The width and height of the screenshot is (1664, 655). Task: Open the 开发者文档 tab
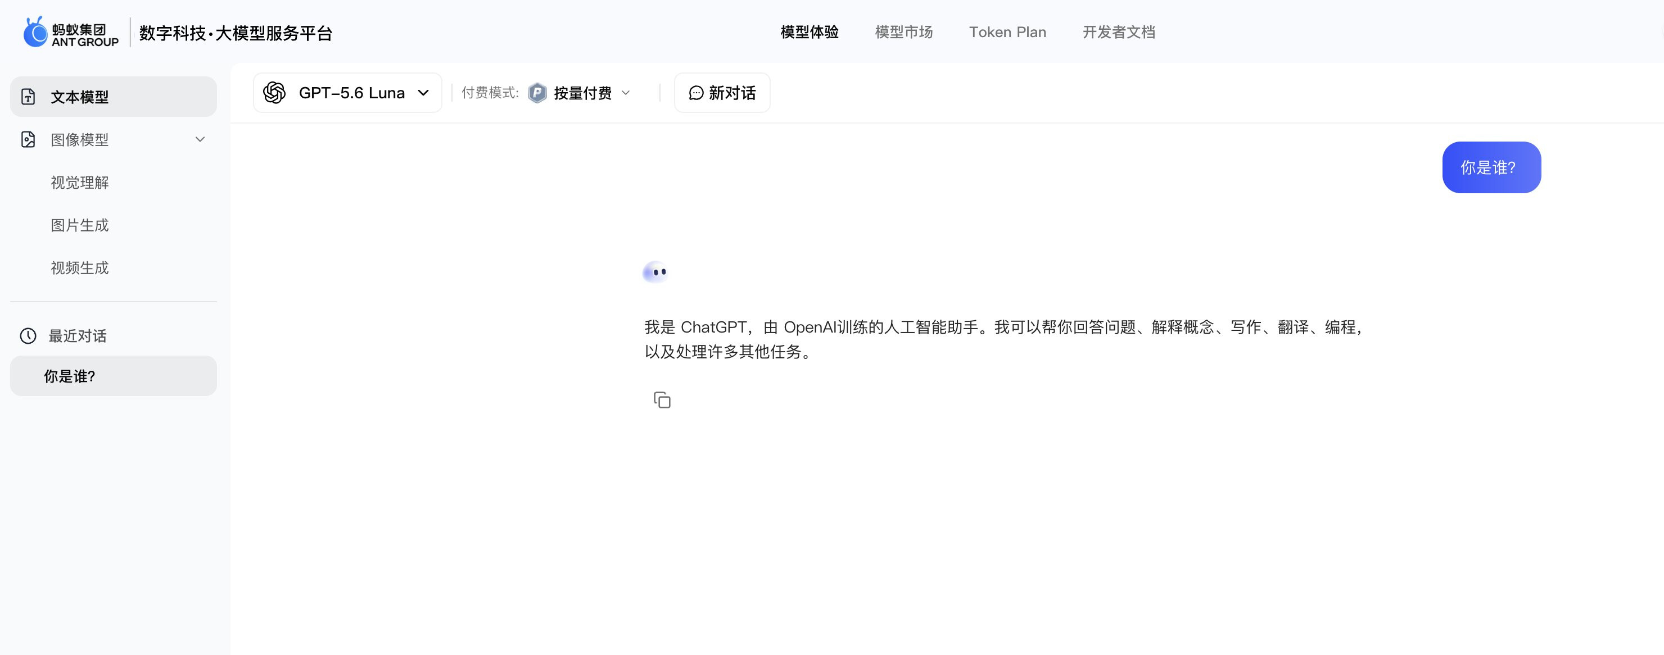coord(1119,32)
